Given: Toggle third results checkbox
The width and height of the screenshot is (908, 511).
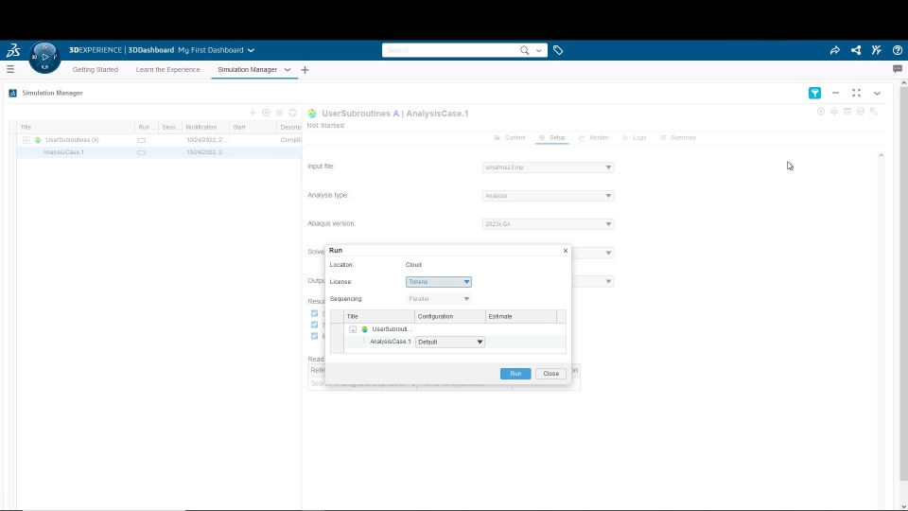Looking at the screenshot, I should (x=314, y=336).
